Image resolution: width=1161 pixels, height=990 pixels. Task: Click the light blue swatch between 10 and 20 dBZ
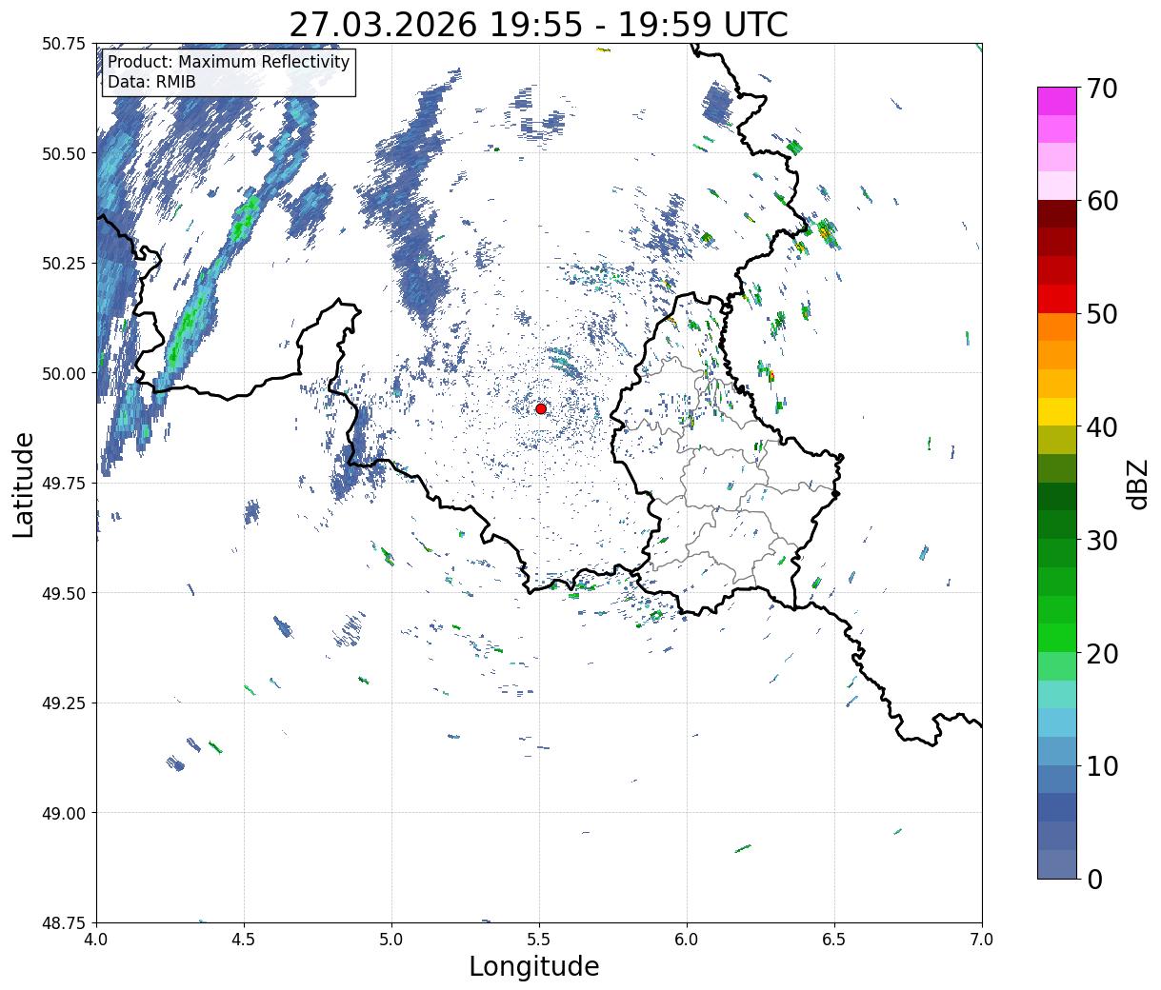(1057, 723)
